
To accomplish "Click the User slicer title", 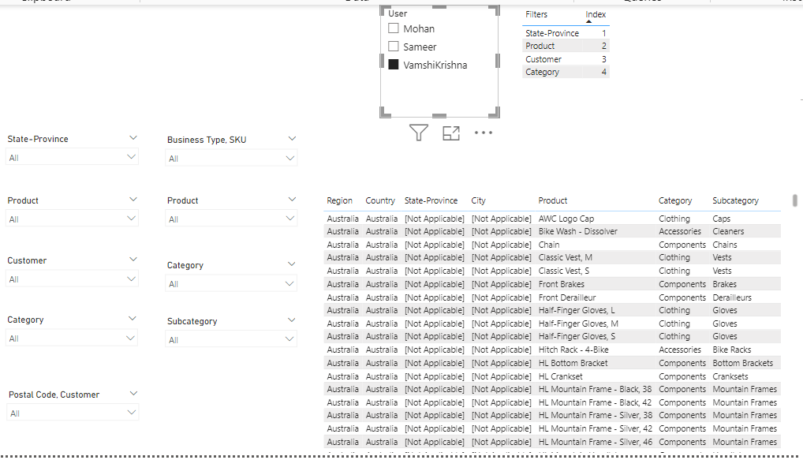I will (x=398, y=13).
